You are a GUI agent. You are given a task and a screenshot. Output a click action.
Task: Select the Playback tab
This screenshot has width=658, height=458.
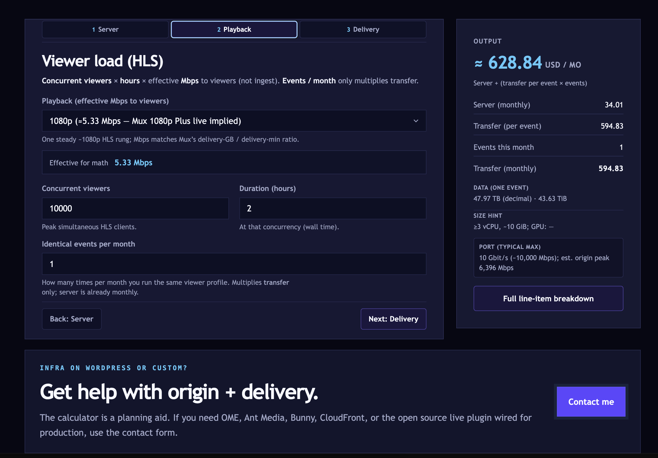(234, 29)
